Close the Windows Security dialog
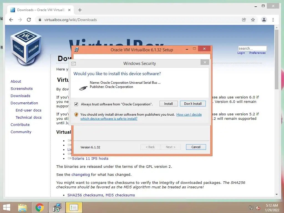Image resolution: width=284 pixels, height=213 pixels. (x=205, y=62)
